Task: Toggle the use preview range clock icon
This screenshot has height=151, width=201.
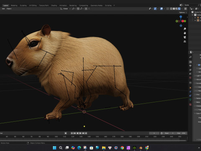Action: click(x=162, y=133)
